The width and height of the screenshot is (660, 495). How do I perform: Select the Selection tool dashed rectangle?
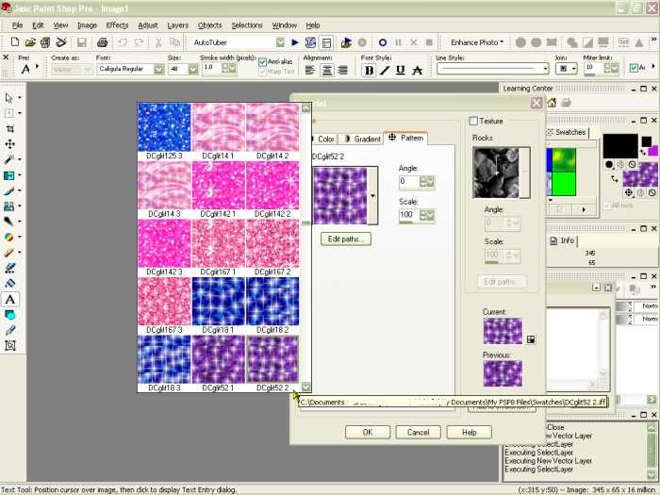[x=8, y=113]
